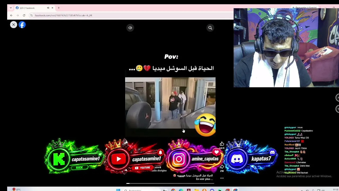Open the Chrome tab search dropdown
339x191 pixels.
point(11,8)
